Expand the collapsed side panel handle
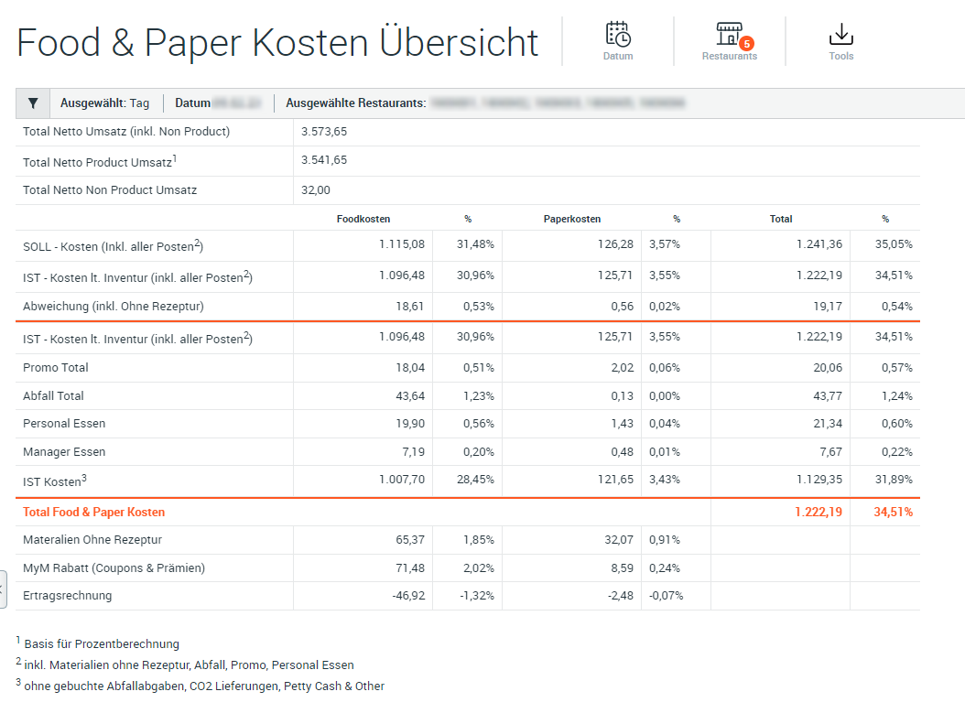965x724 pixels. tap(3, 589)
